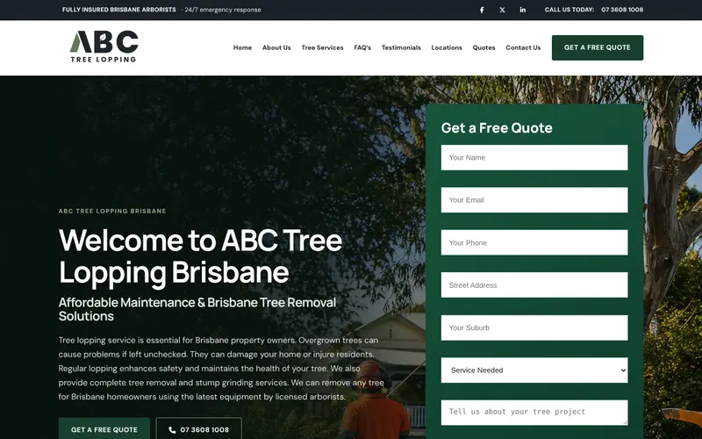Open the X (Twitter) social icon

[502, 10]
